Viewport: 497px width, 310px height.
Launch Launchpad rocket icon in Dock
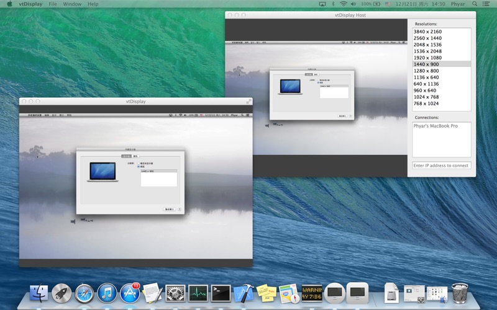point(62,293)
